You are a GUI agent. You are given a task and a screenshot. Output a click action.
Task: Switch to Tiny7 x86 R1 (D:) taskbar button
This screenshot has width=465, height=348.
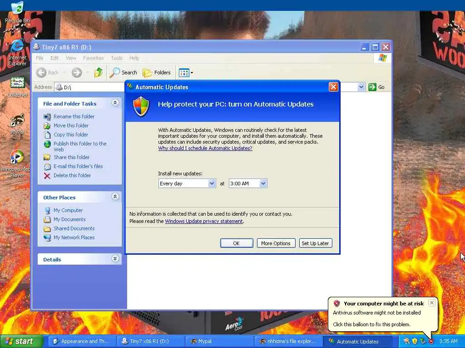[x=150, y=341]
